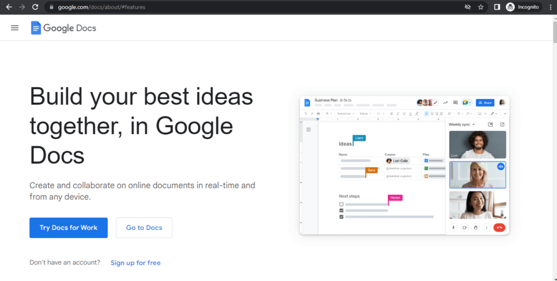The image size is (557, 281).
Task: Click the Lori Cole person chip
Action: pos(398,161)
